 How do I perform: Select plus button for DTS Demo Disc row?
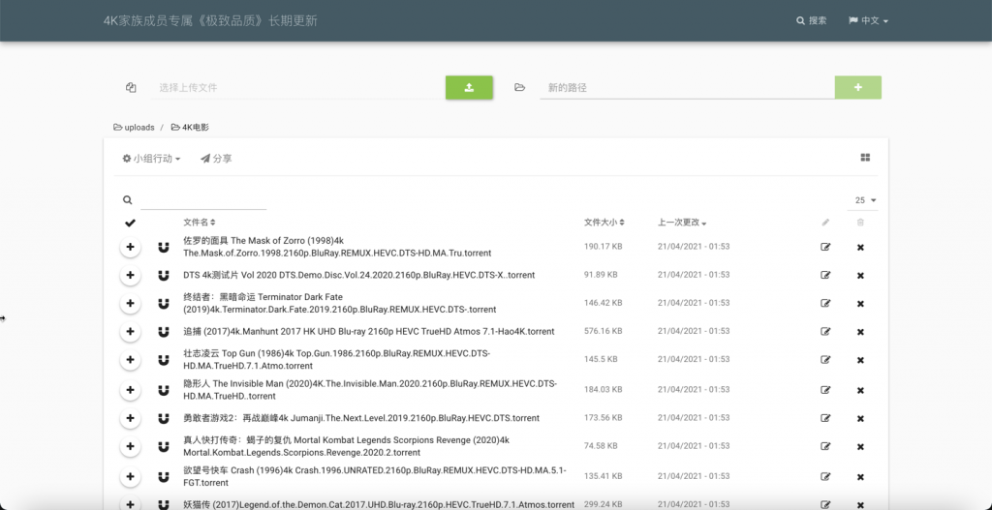[x=131, y=276]
